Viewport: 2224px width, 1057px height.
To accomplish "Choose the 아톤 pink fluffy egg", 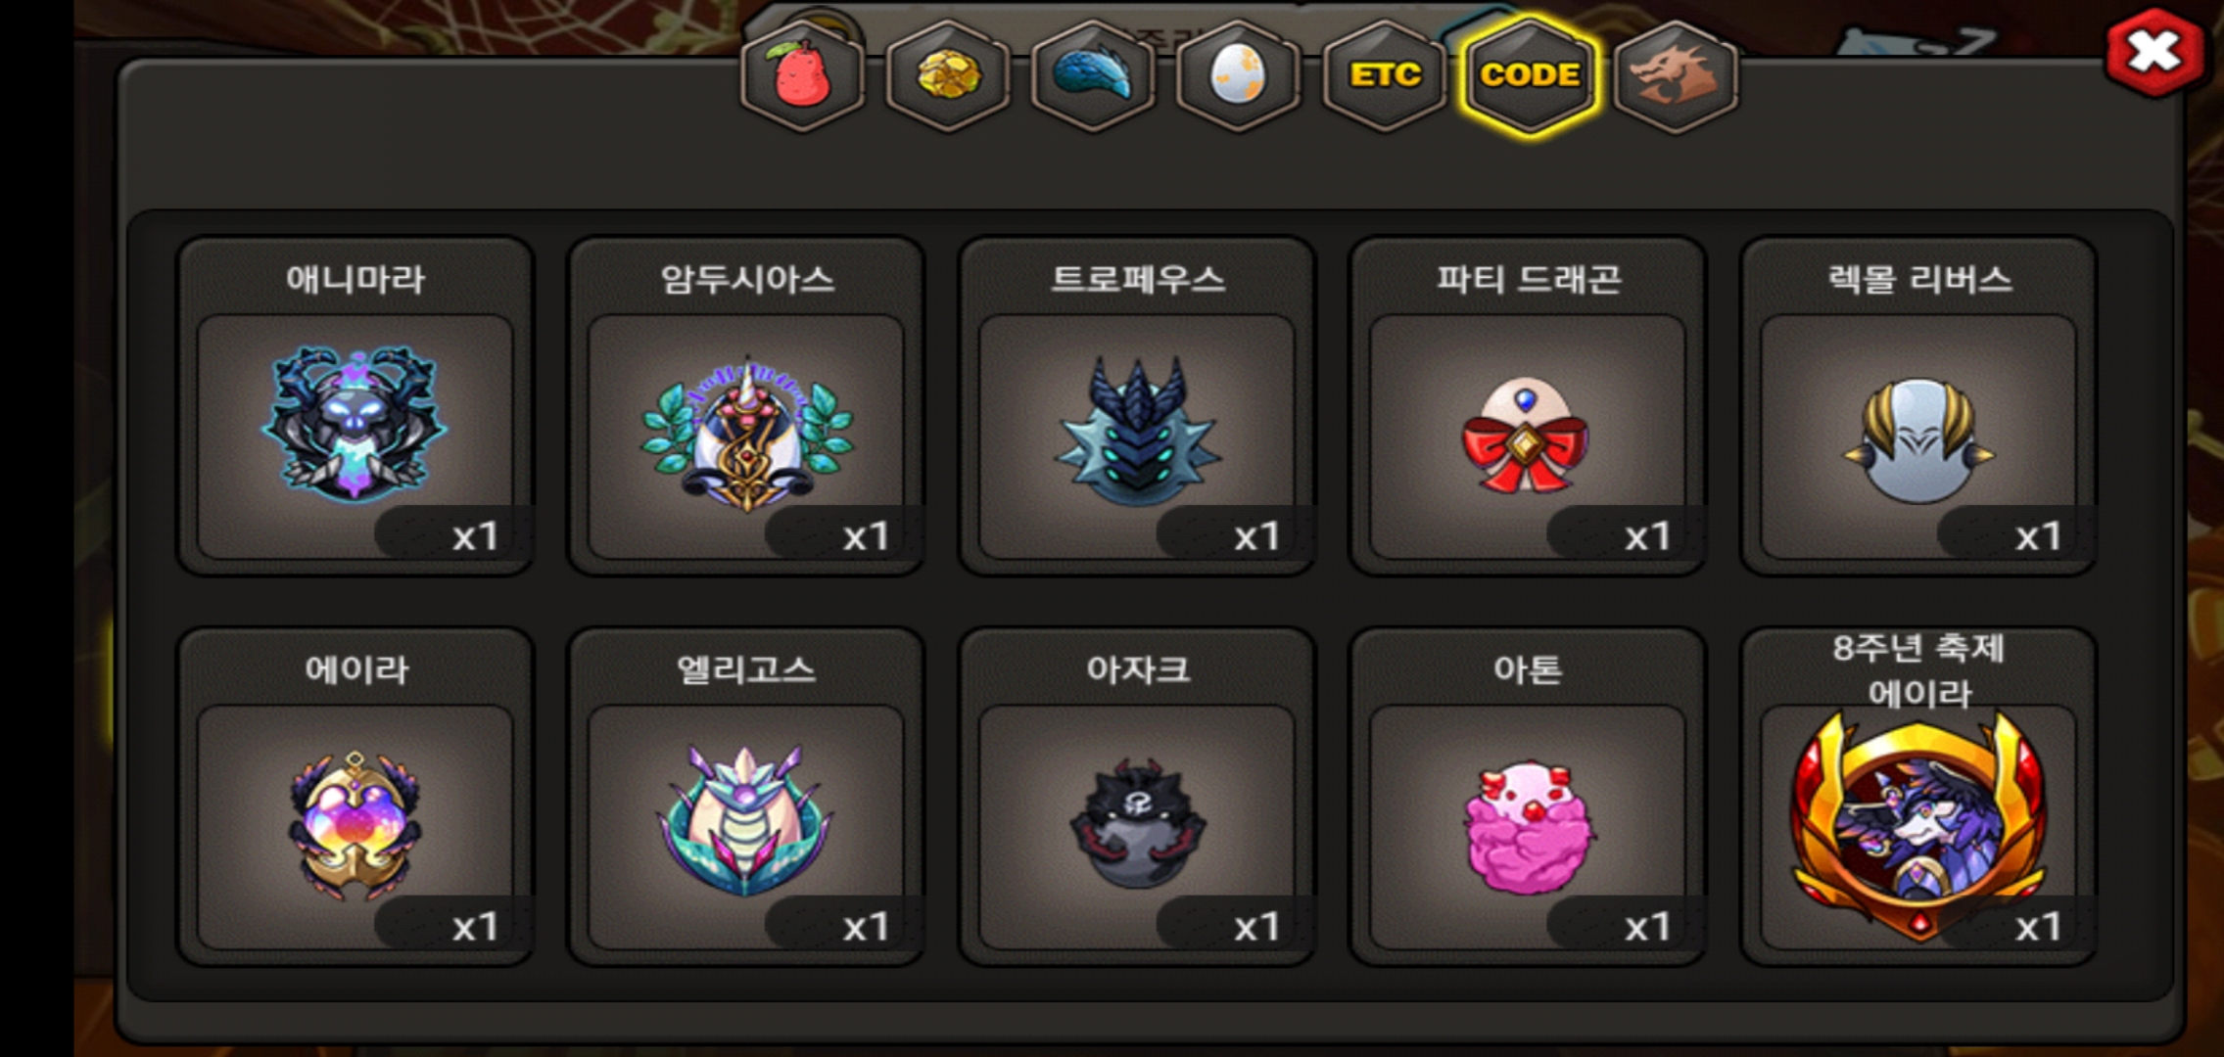I will pyautogui.click(x=1527, y=827).
